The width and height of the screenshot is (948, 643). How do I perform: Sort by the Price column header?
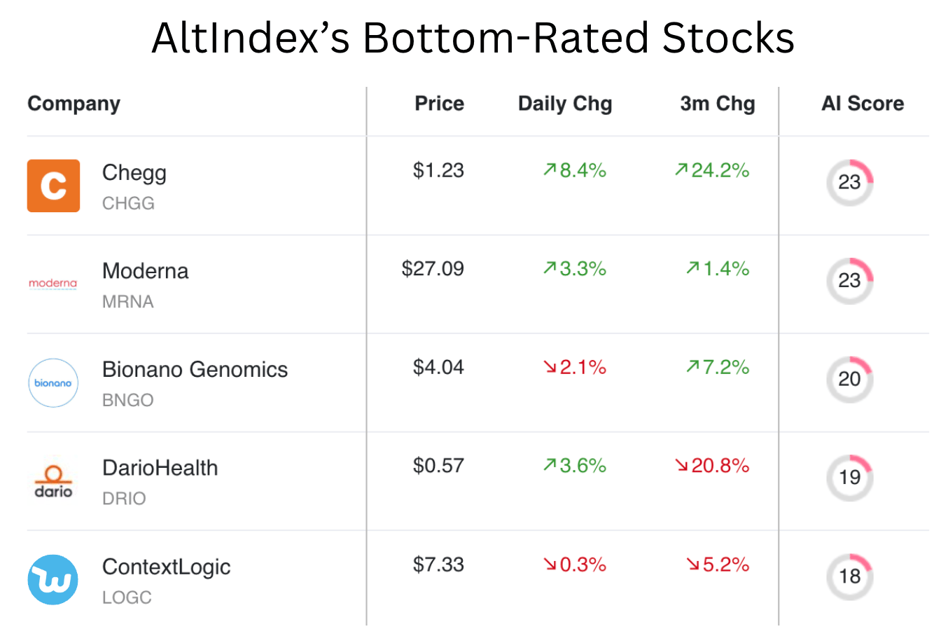tap(439, 104)
